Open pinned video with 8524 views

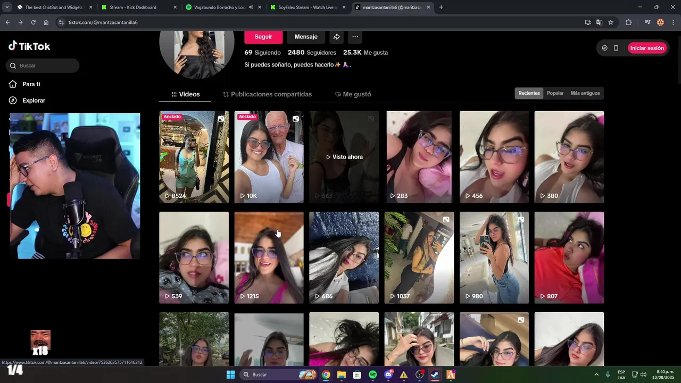194,157
